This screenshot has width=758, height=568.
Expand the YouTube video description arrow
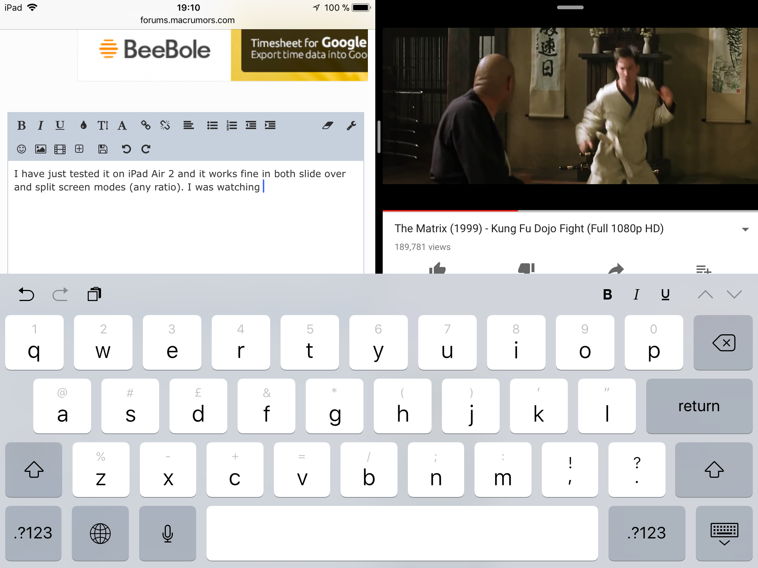click(745, 230)
